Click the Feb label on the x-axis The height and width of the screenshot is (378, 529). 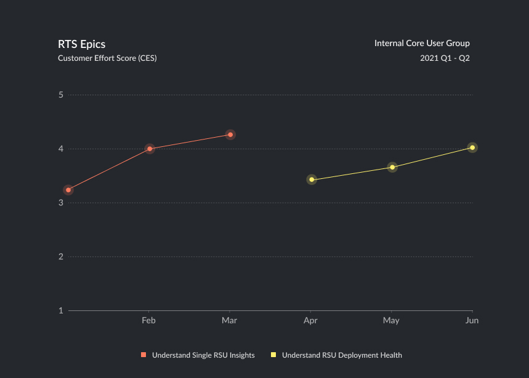[x=148, y=321]
